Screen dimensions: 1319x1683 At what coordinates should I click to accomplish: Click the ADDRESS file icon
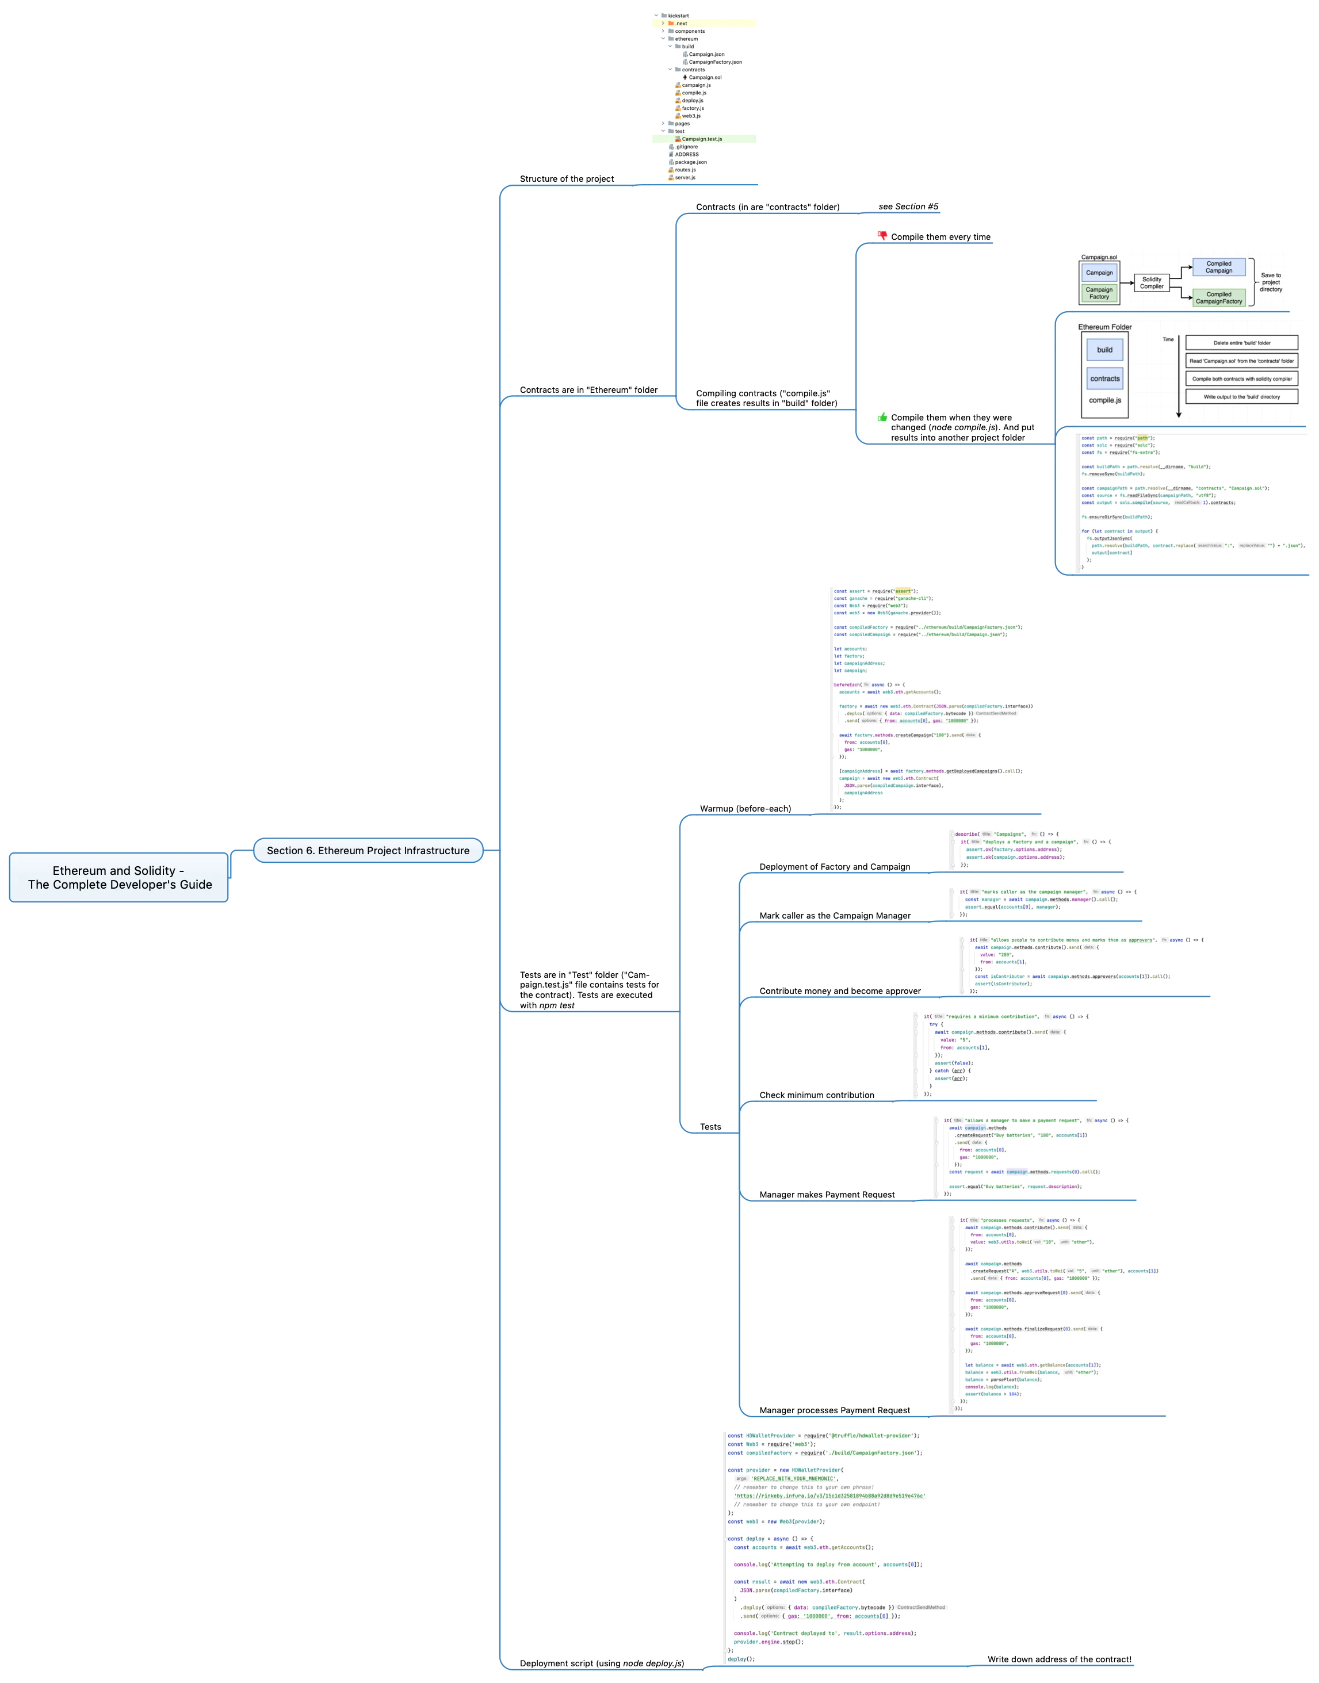(x=671, y=154)
